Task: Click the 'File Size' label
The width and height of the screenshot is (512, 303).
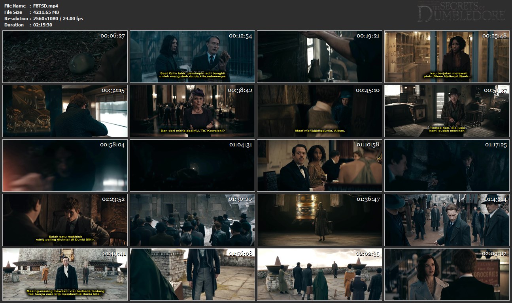Action: tap(13, 12)
